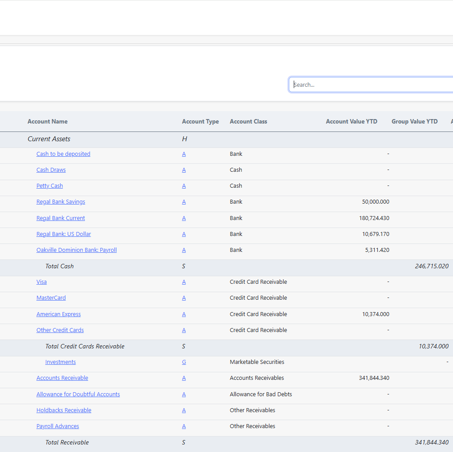Open the Holdbacks Receivable account
Viewport: 453px width, 452px height.
click(x=64, y=410)
